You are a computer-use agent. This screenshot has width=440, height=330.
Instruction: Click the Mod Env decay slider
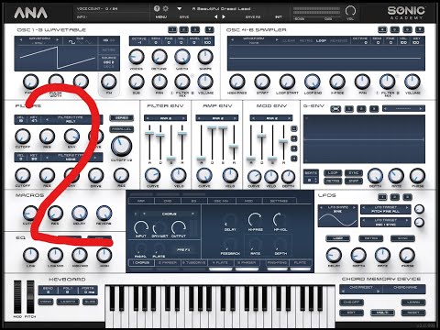[x=261, y=136]
